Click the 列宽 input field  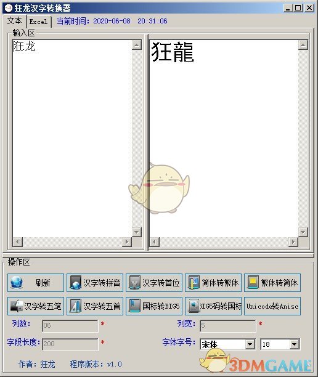tap(228, 325)
